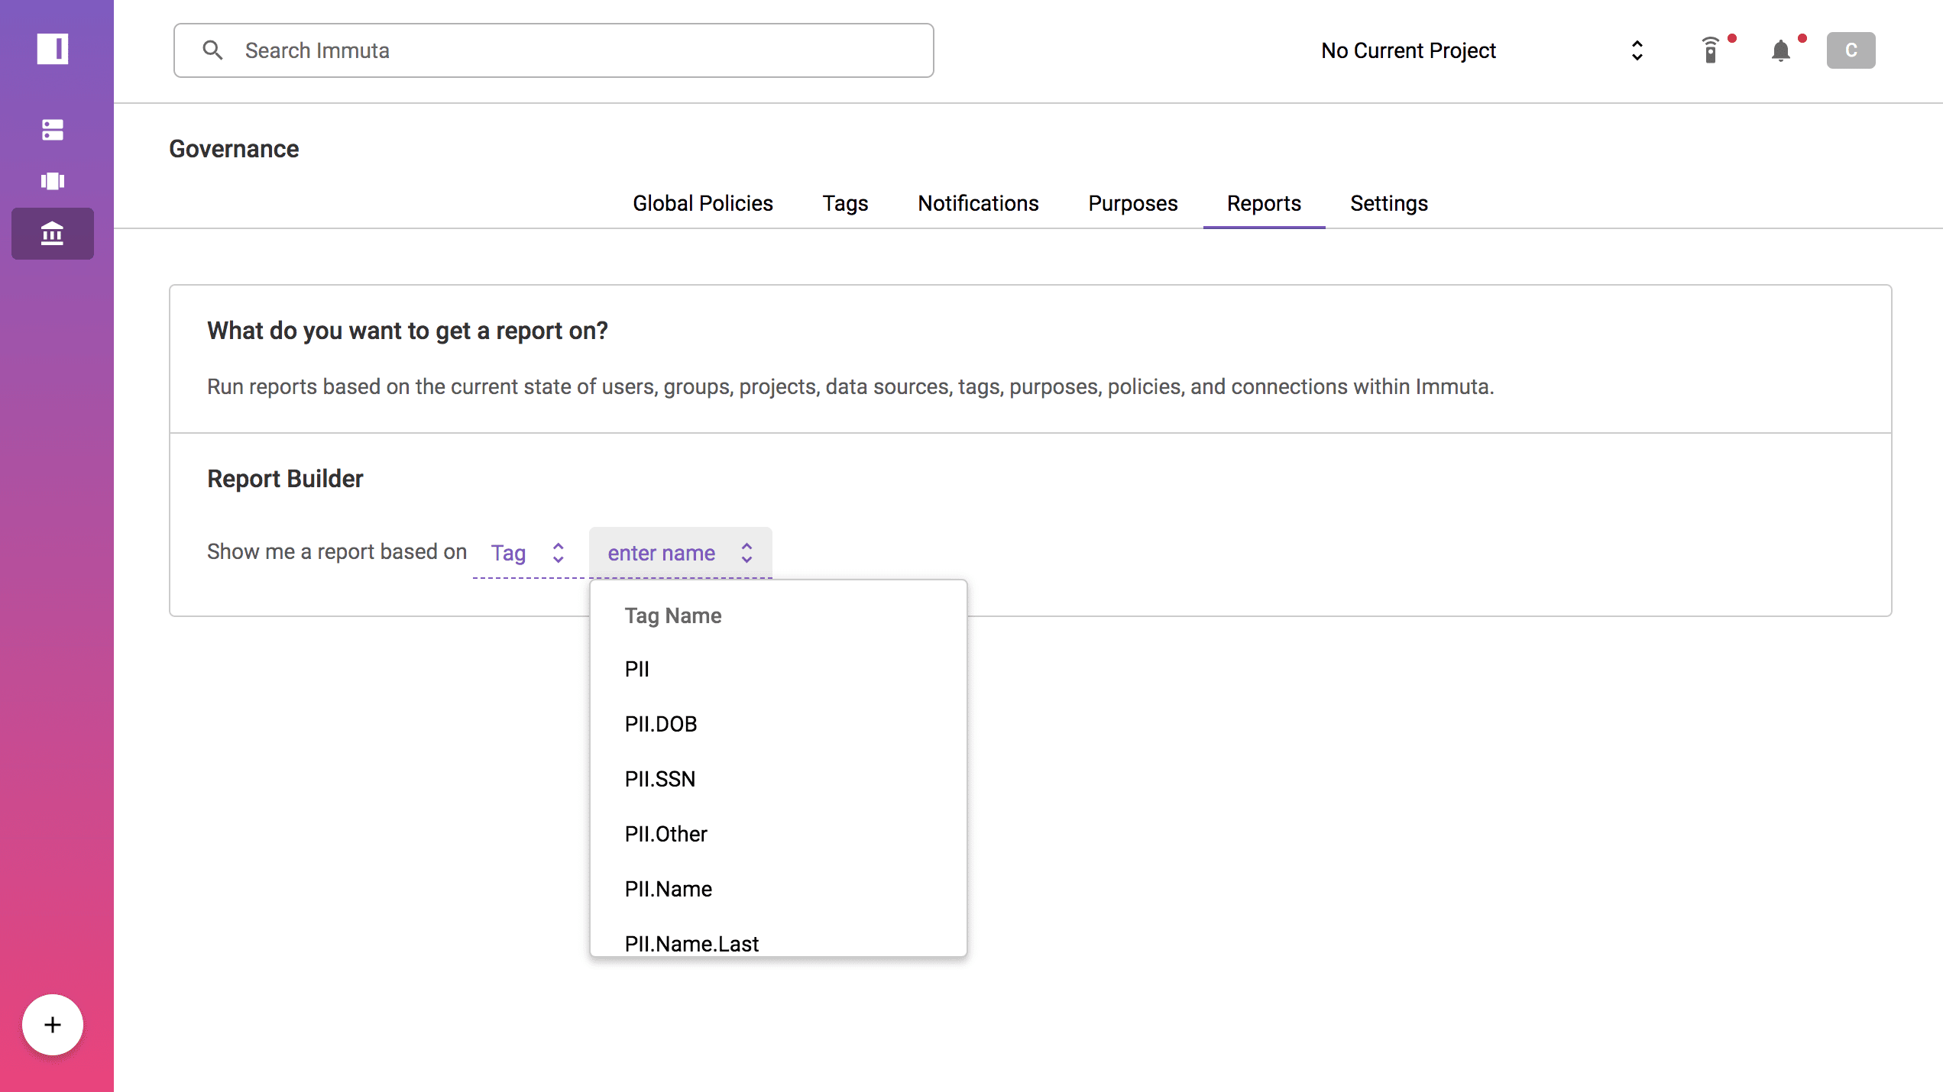Expand the Tag type dropdown in Report Builder
The width and height of the screenshot is (1943, 1092).
[527, 552]
